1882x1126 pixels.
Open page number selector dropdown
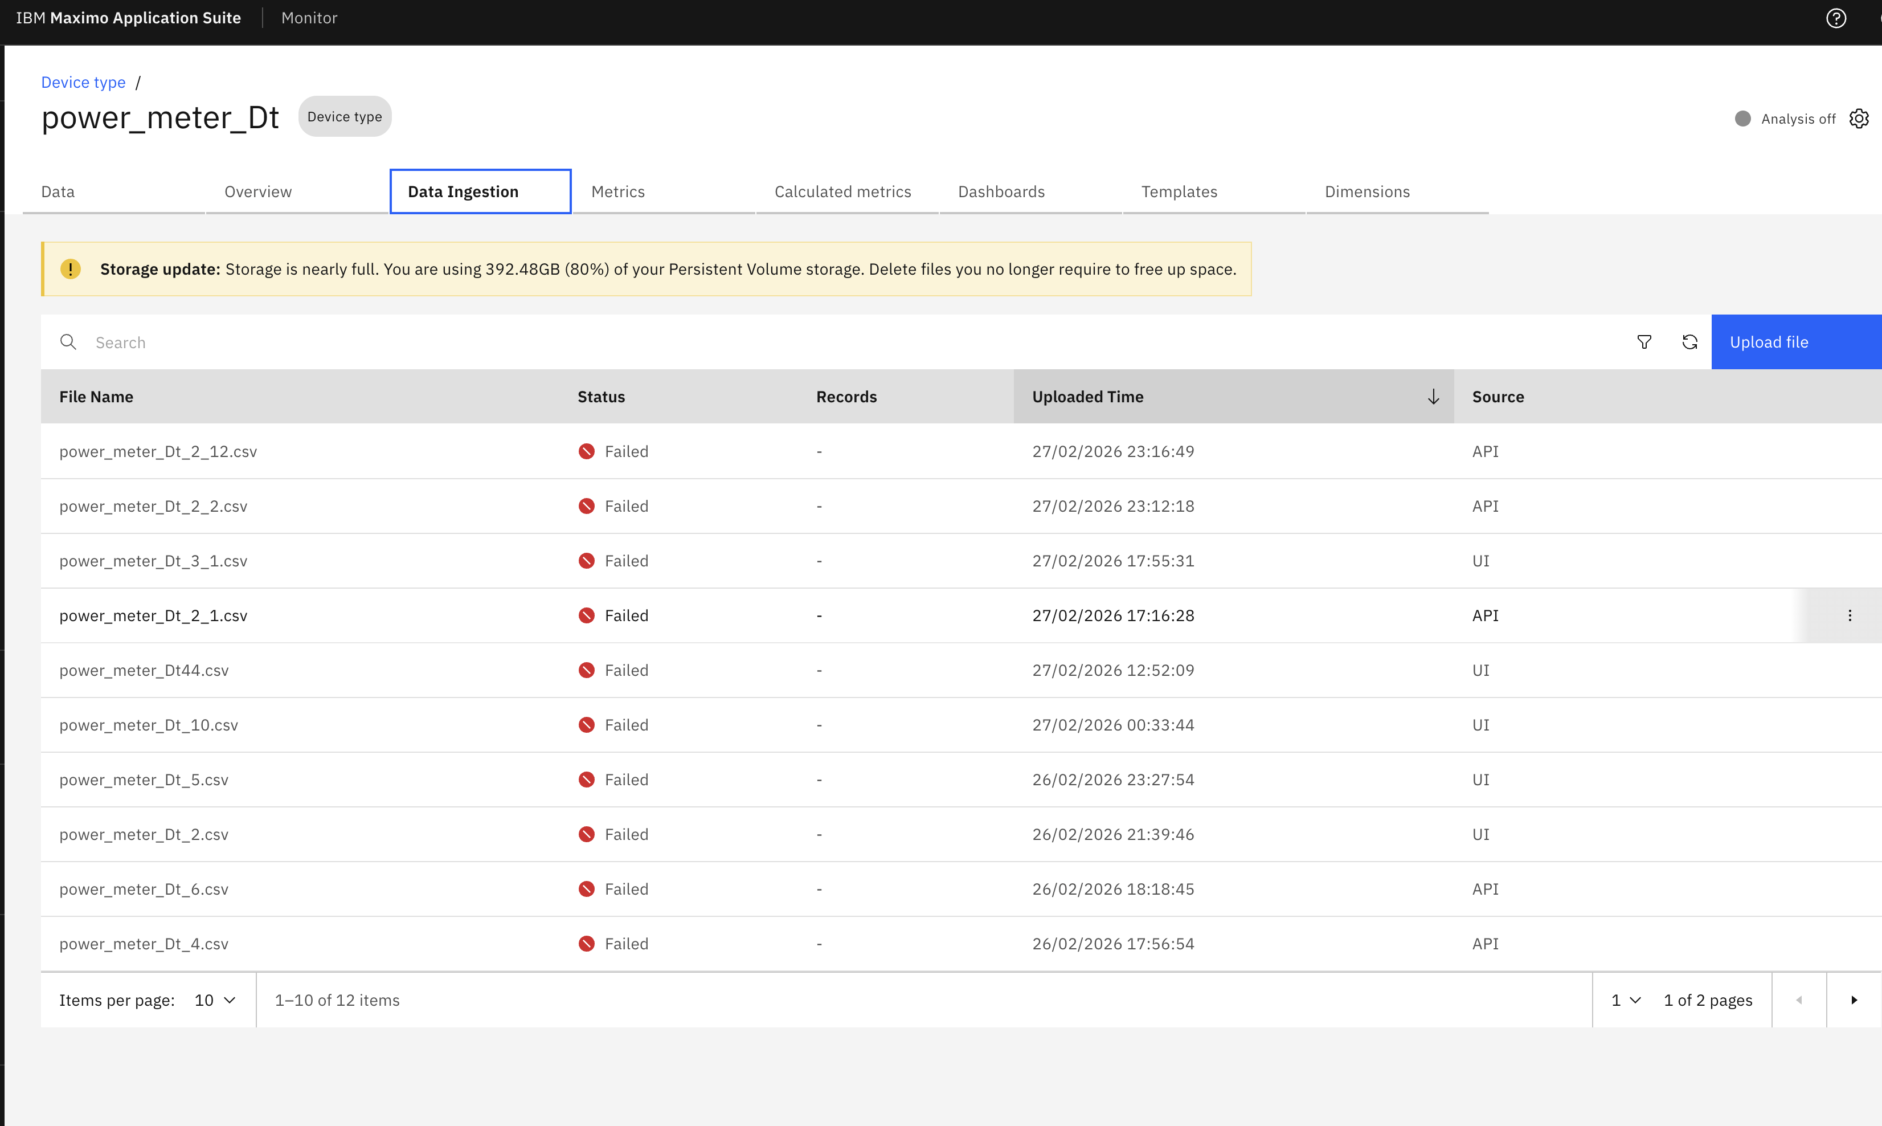coord(1626,1000)
